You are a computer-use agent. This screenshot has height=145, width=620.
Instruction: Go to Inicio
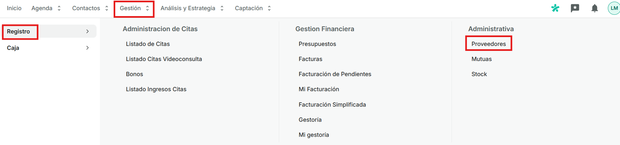(14, 8)
